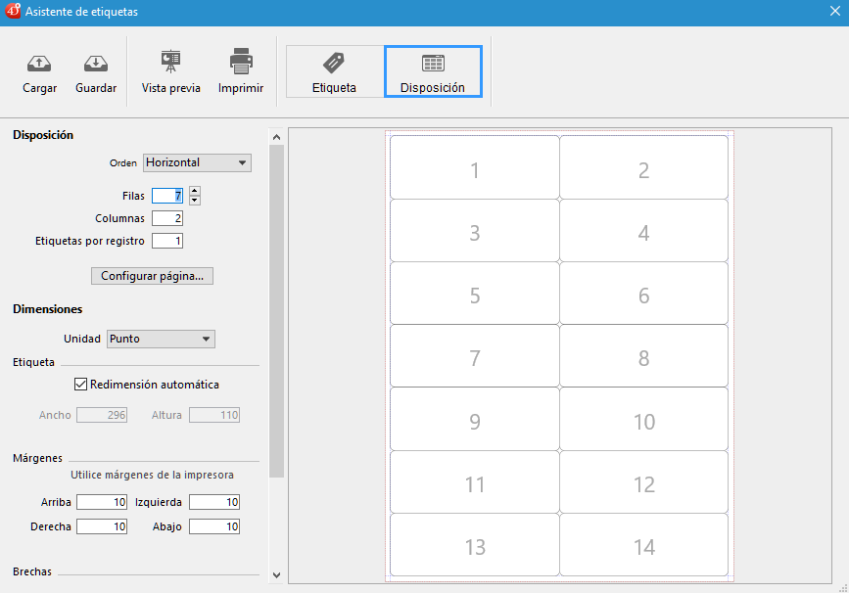Select the Disposición tab

[x=433, y=71]
